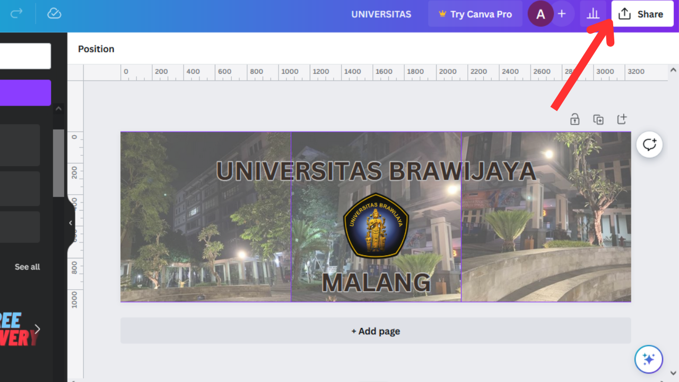679x382 pixels.
Task: Click the right chevron on promo banner
Action: coord(37,329)
